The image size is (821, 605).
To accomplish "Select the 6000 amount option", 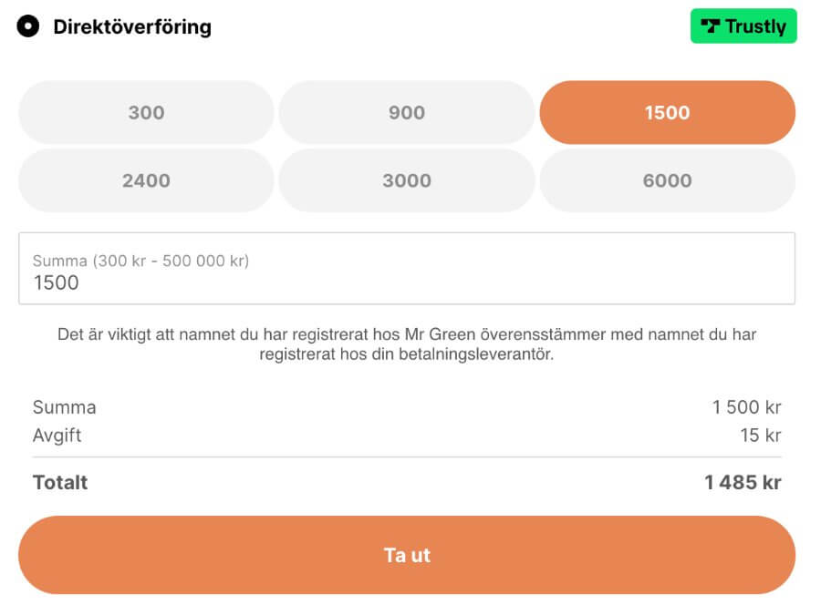I will pyautogui.click(x=668, y=180).
